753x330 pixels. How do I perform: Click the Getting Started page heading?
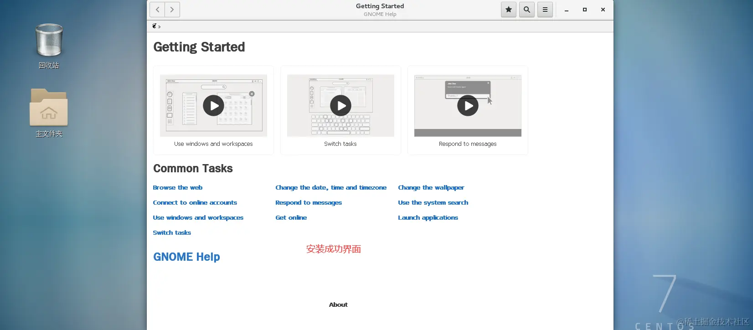(x=199, y=47)
